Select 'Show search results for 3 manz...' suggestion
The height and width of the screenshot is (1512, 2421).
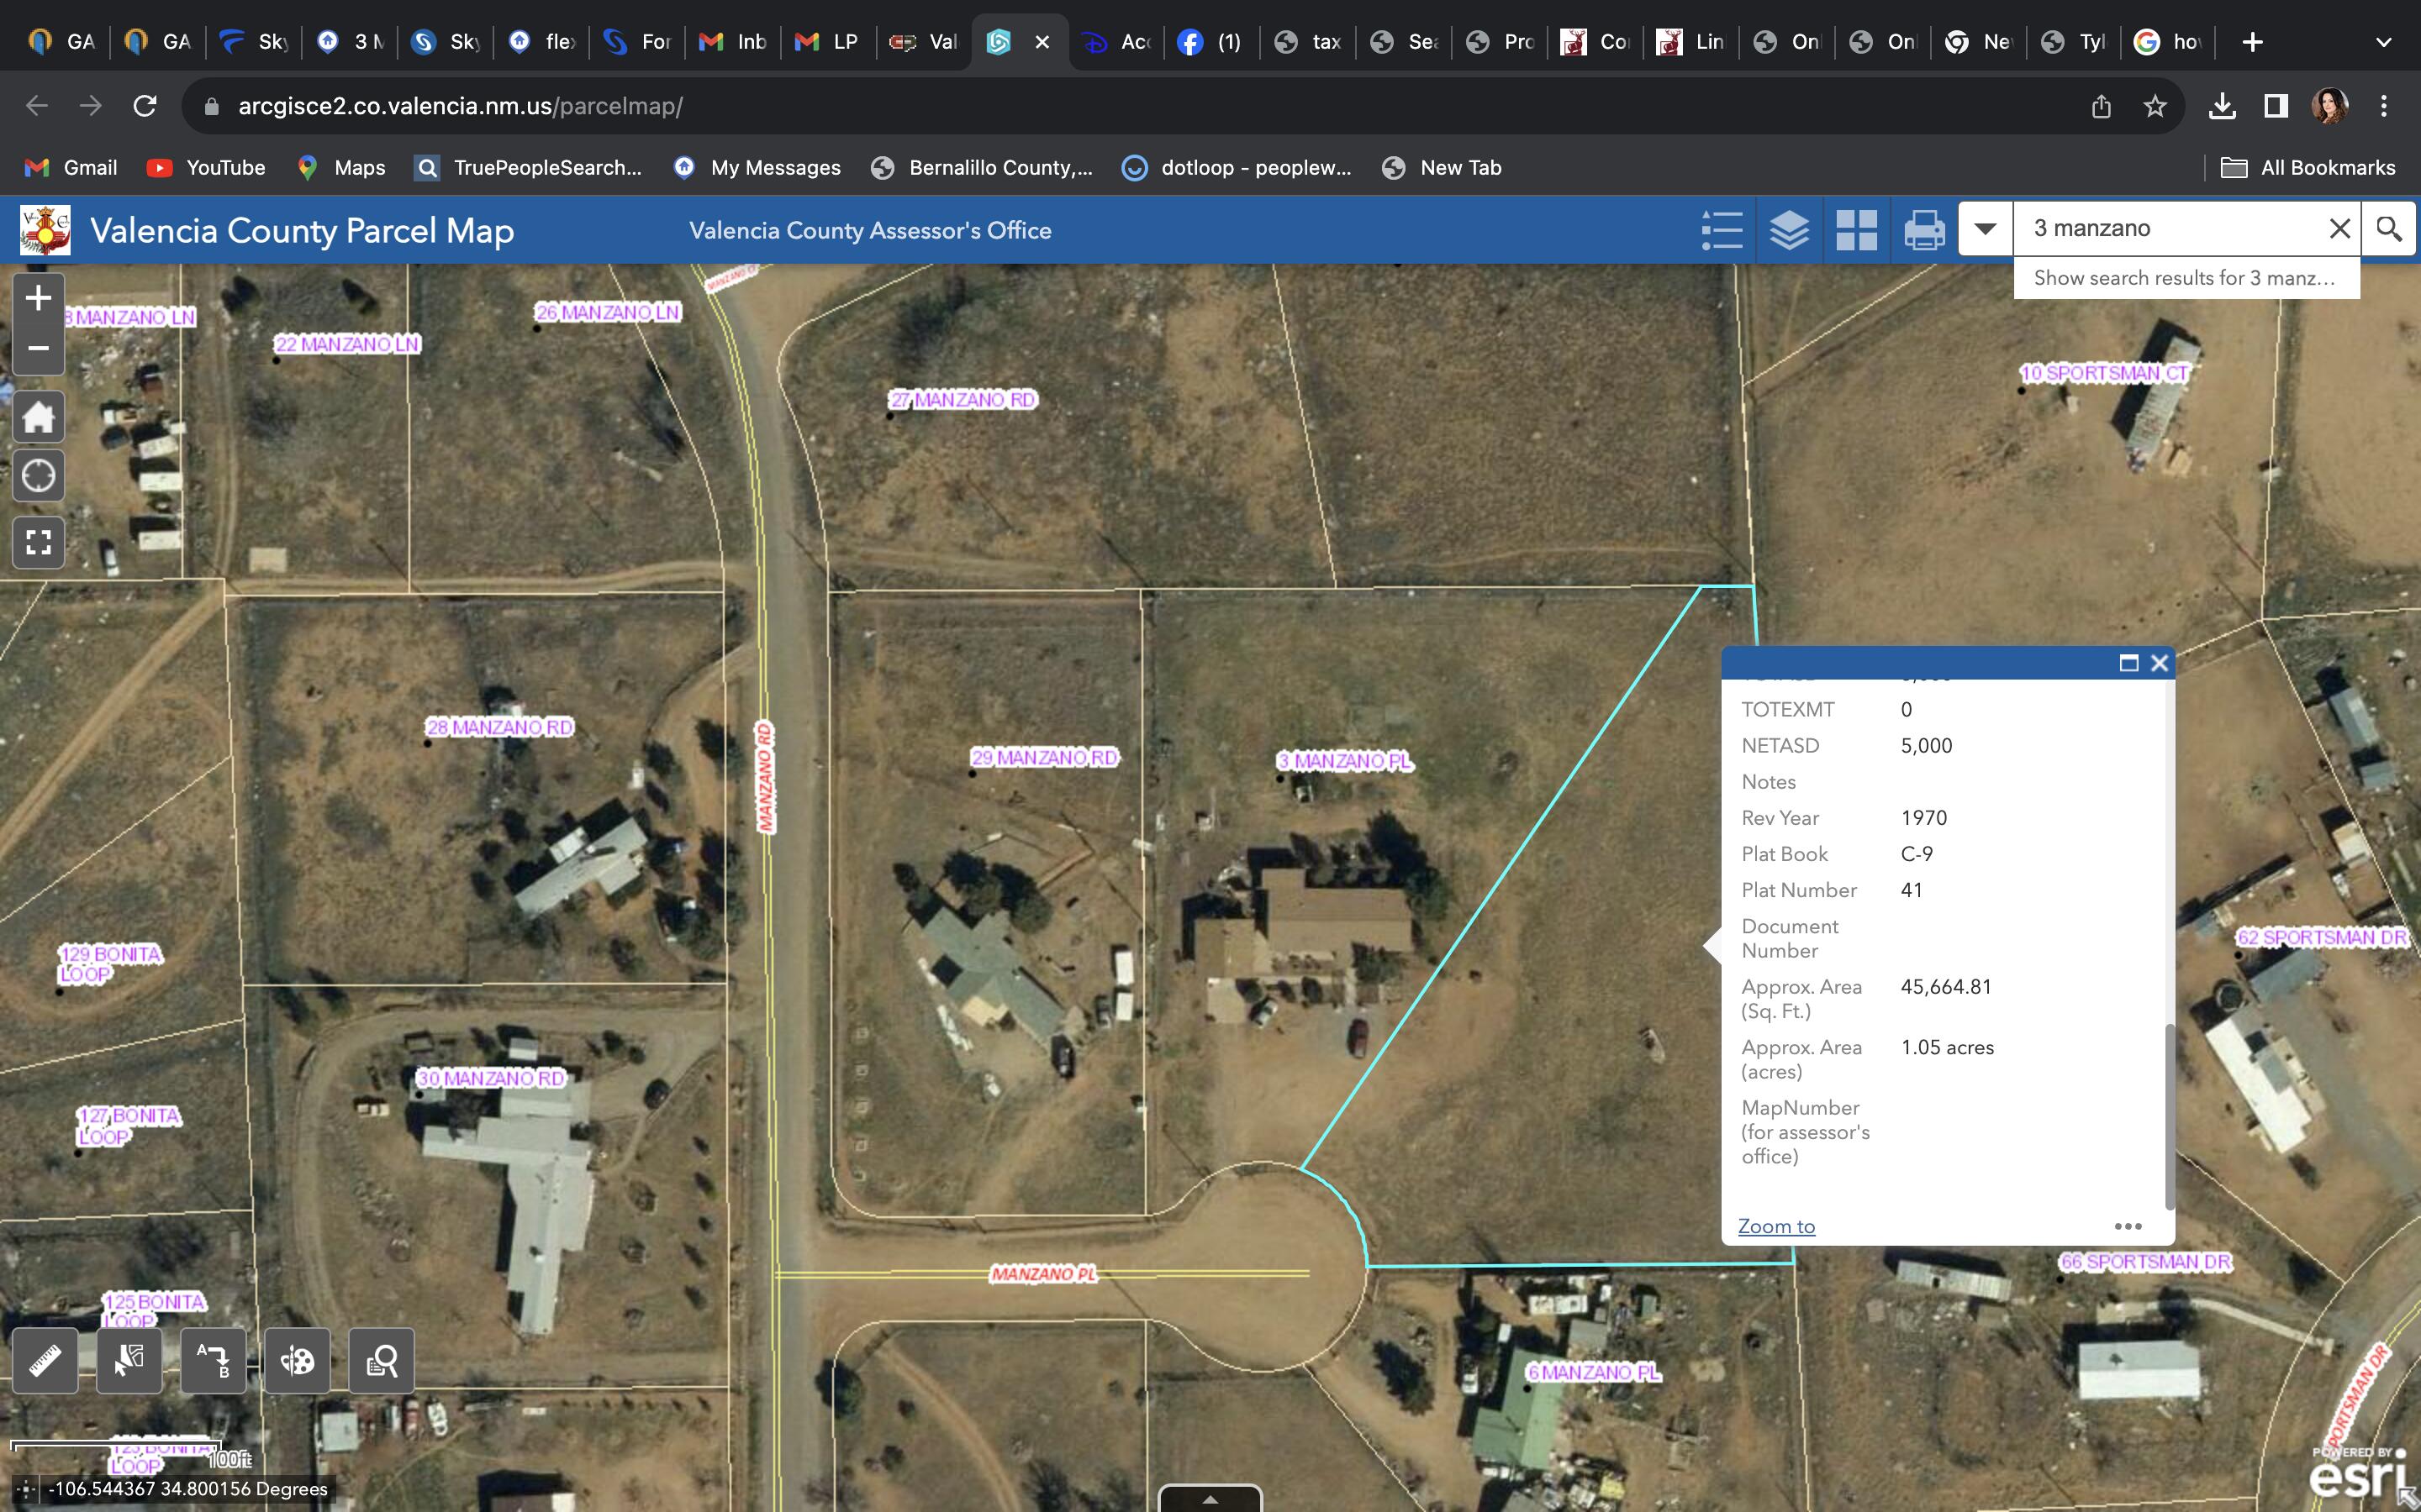click(2186, 278)
